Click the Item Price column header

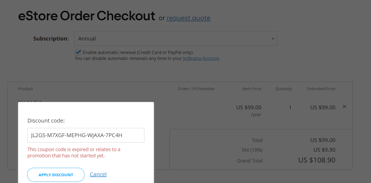click(252, 89)
